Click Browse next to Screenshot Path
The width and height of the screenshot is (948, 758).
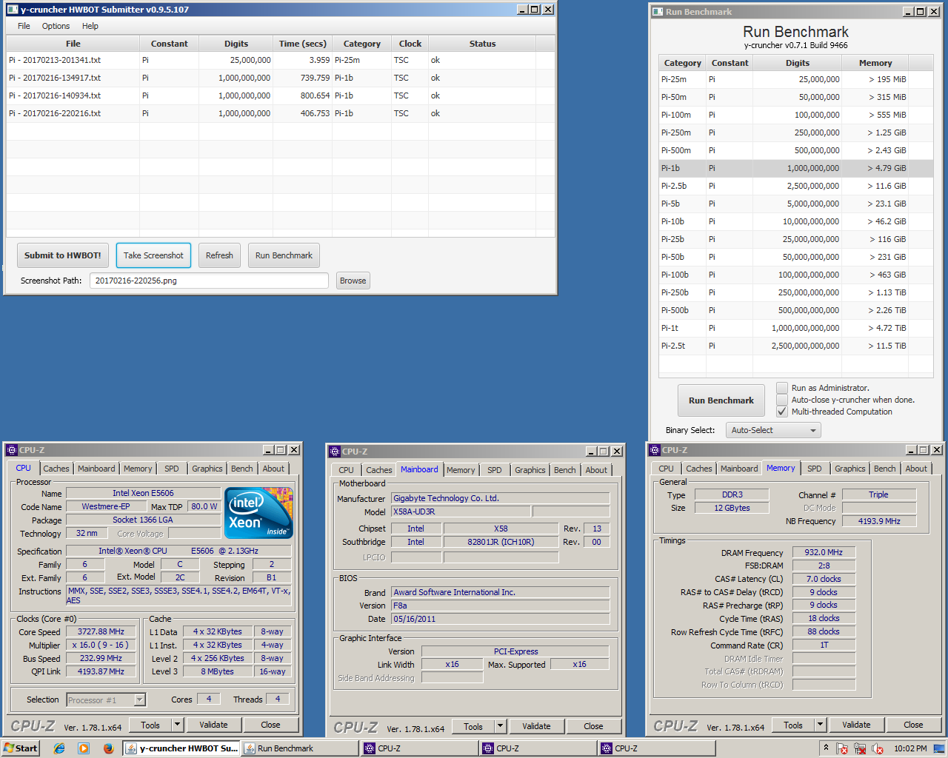353,281
